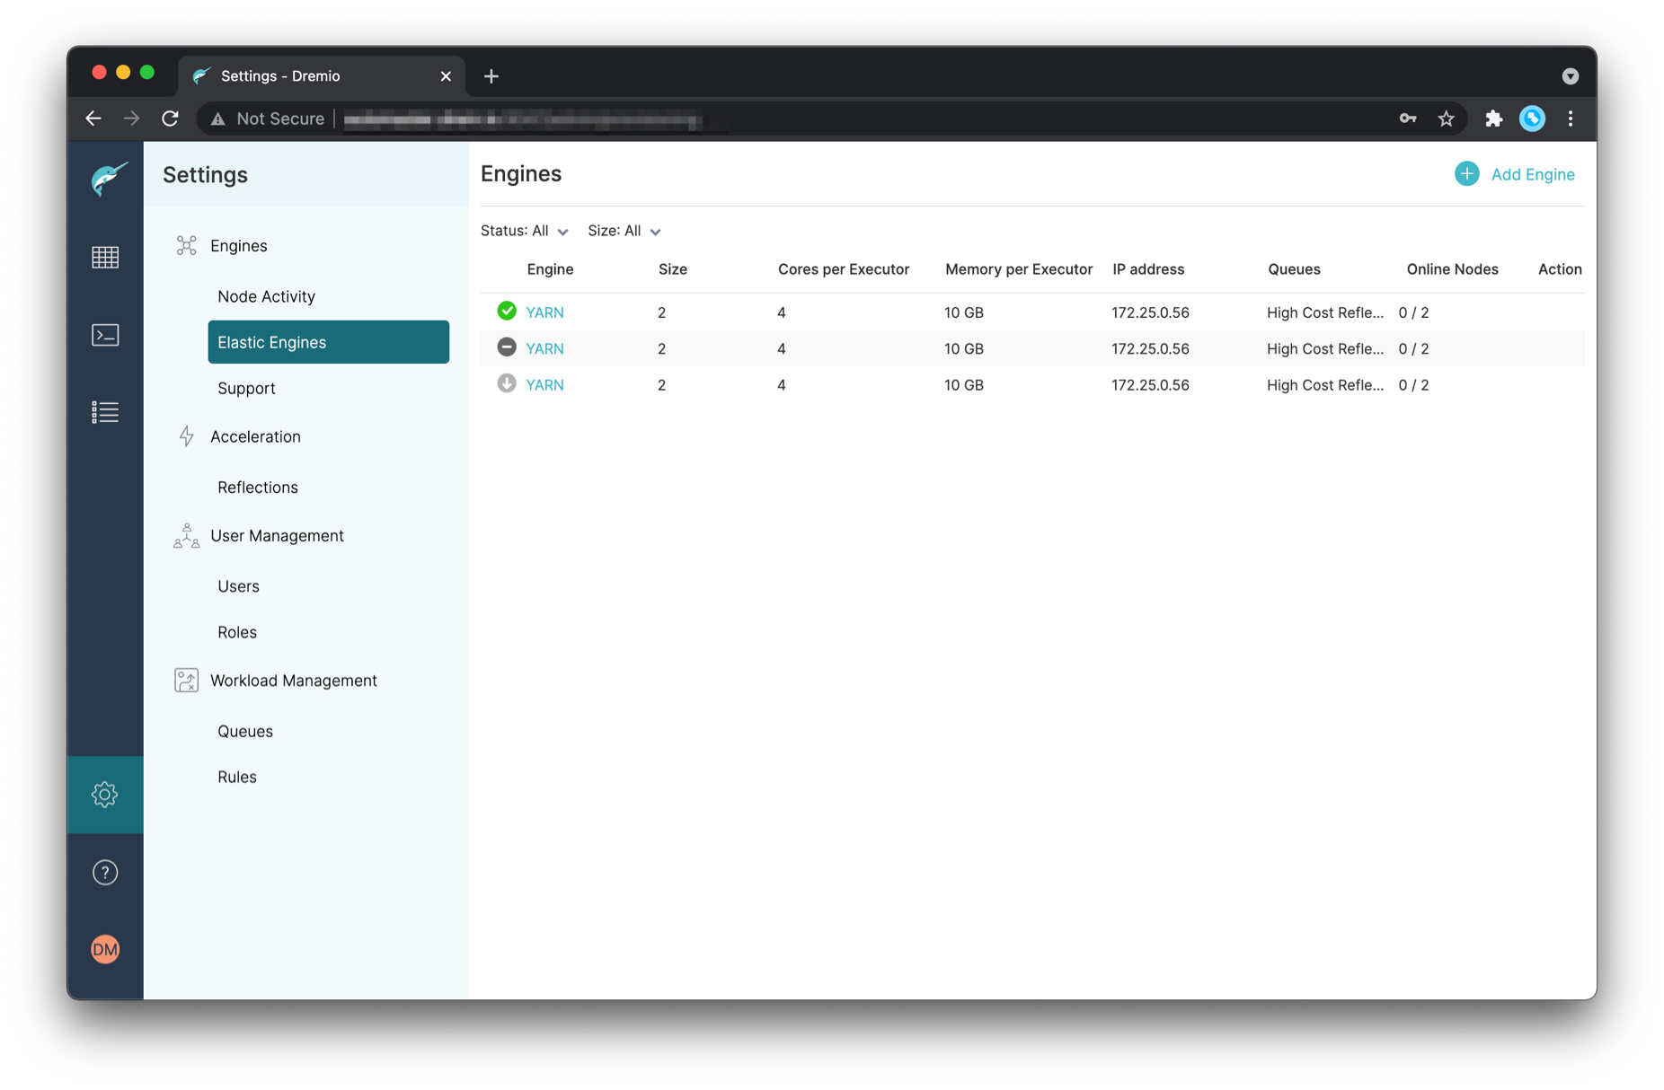The width and height of the screenshot is (1664, 1090).
Task: Click the browser extensions puzzle icon
Action: click(x=1492, y=119)
